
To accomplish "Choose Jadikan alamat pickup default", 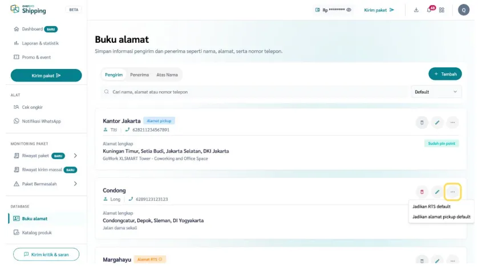I will coord(441,217).
